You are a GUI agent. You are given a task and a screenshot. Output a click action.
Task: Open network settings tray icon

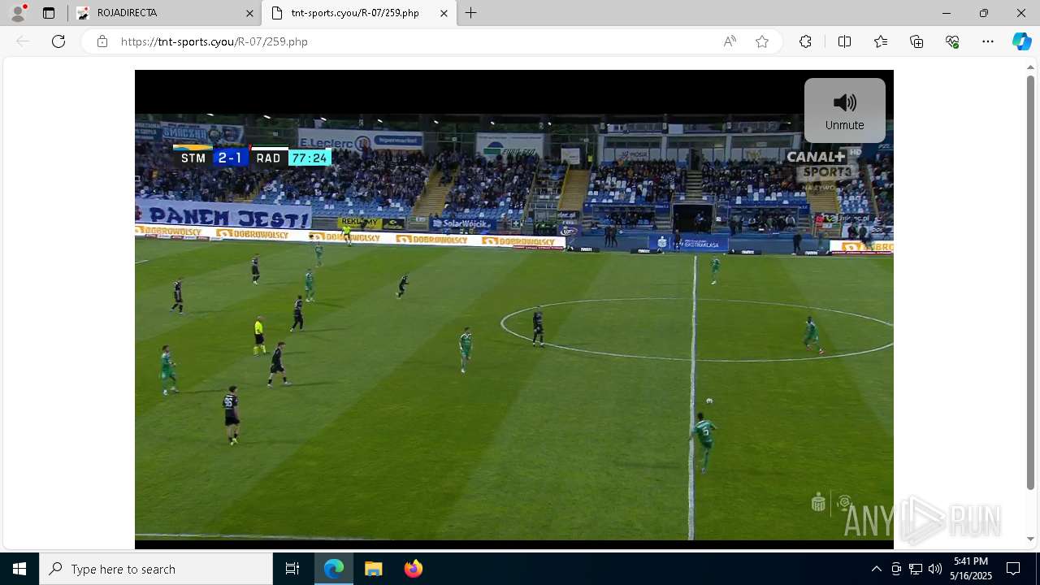tap(916, 569)
